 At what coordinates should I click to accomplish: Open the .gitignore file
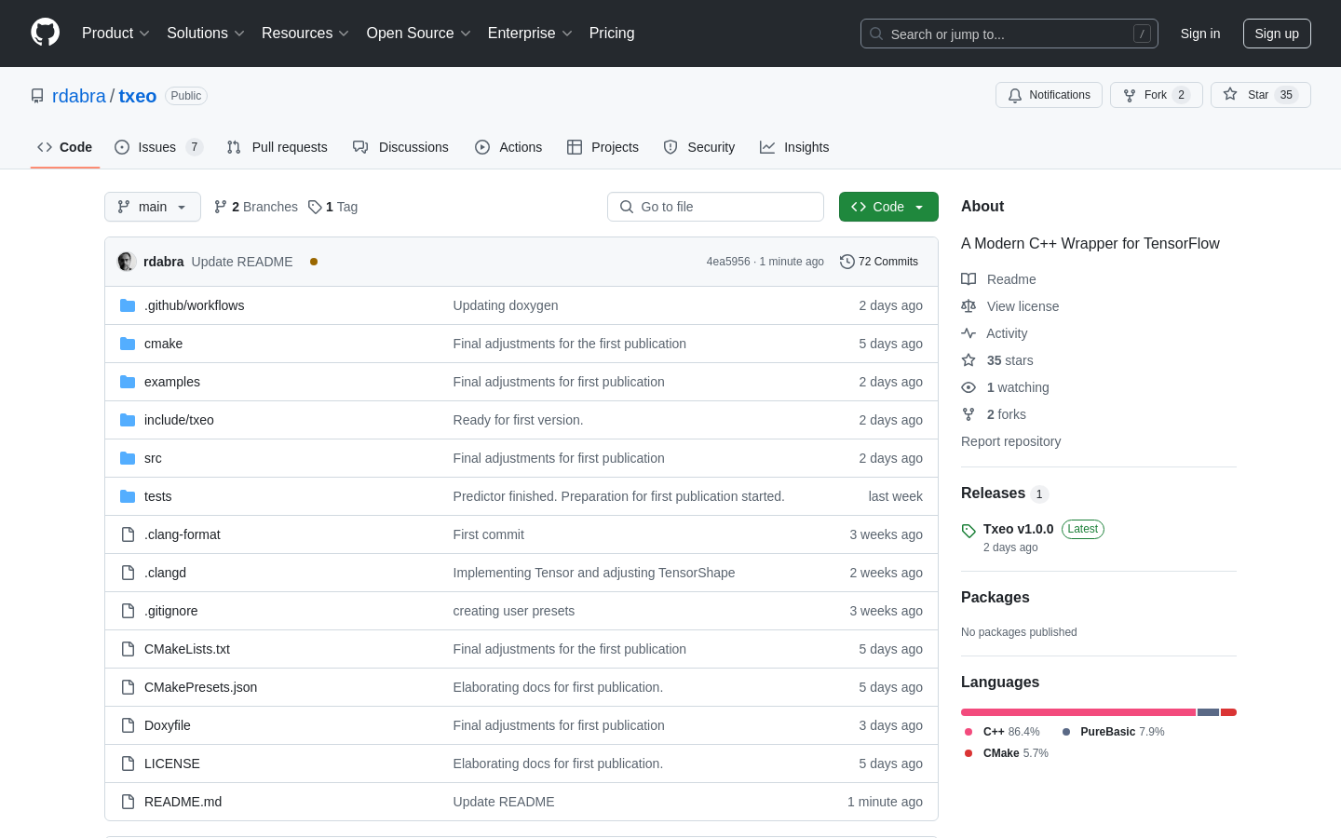pos(170,611)
